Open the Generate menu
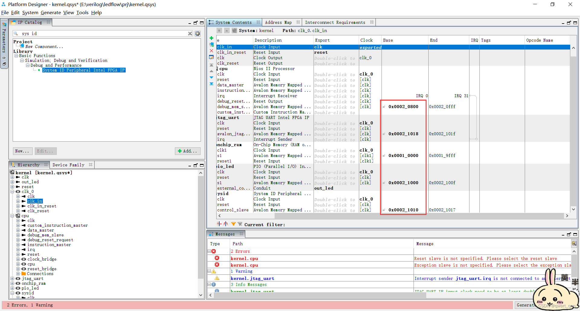Screen dimensions: 580x311 pos(51,12)
